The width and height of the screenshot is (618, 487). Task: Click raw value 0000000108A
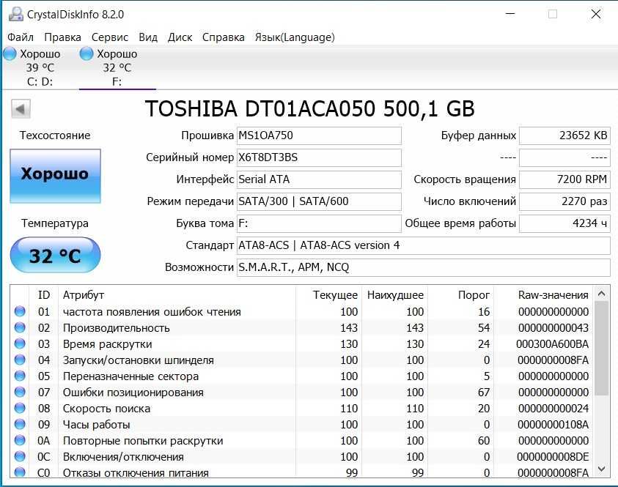pyautogui.click(x=553, y=425)
